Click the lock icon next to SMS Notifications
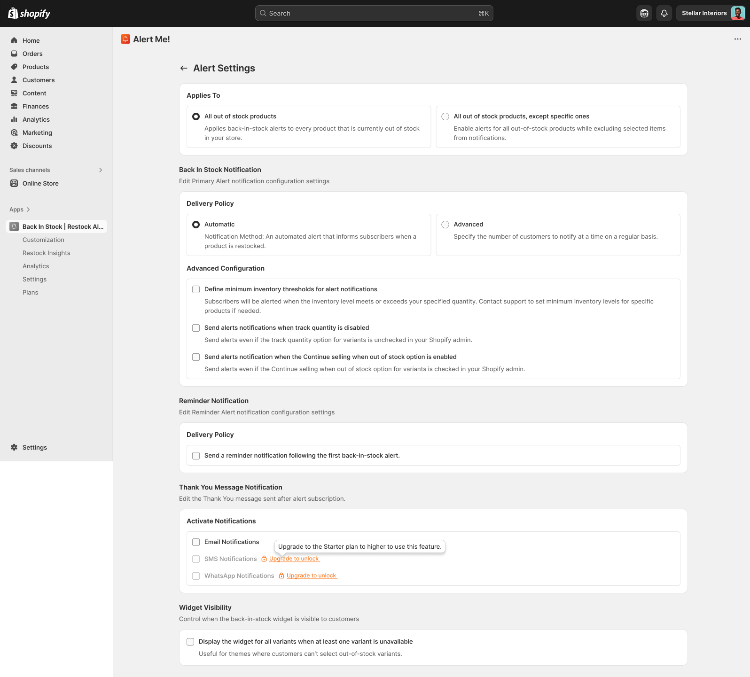Screen dimensions: 750x677 pyautogui.click(x=264, y=559)
